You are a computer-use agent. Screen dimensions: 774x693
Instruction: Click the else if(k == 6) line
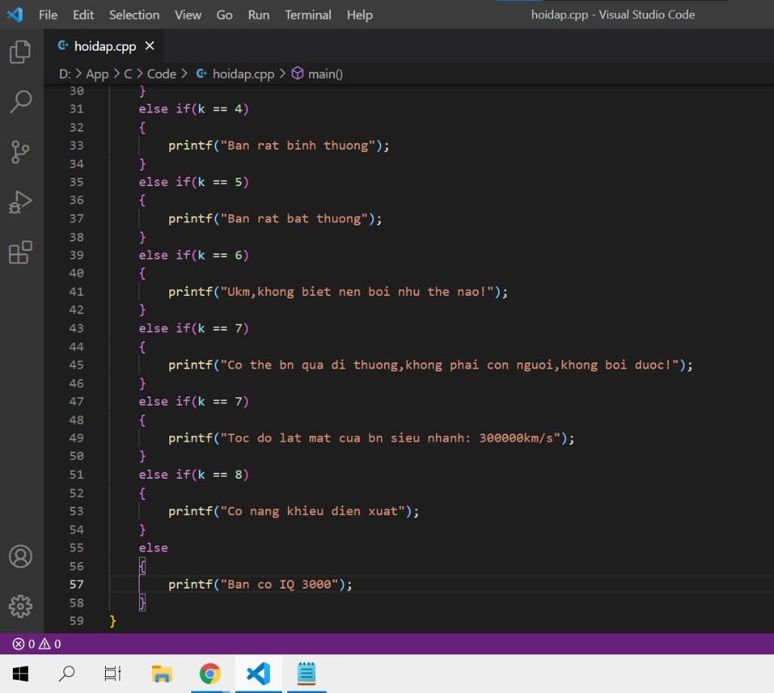[193, 255]
